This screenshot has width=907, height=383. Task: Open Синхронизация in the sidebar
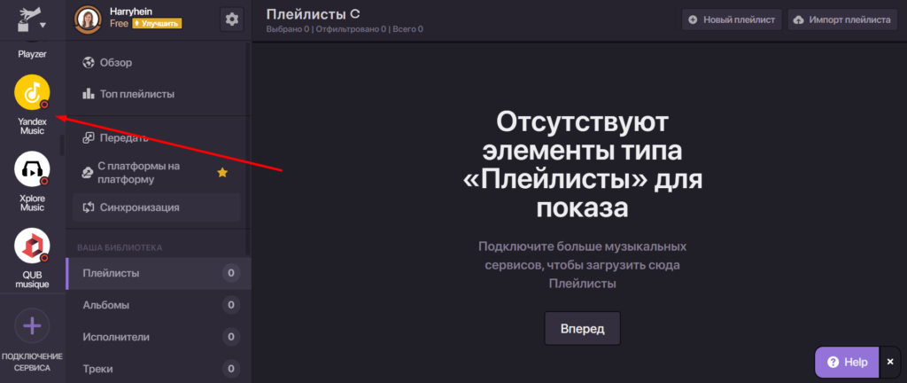[139, 207]
